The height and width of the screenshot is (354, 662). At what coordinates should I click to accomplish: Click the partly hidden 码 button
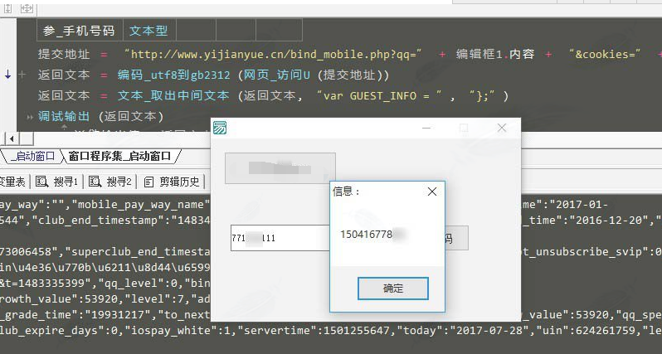click(455, 238)
